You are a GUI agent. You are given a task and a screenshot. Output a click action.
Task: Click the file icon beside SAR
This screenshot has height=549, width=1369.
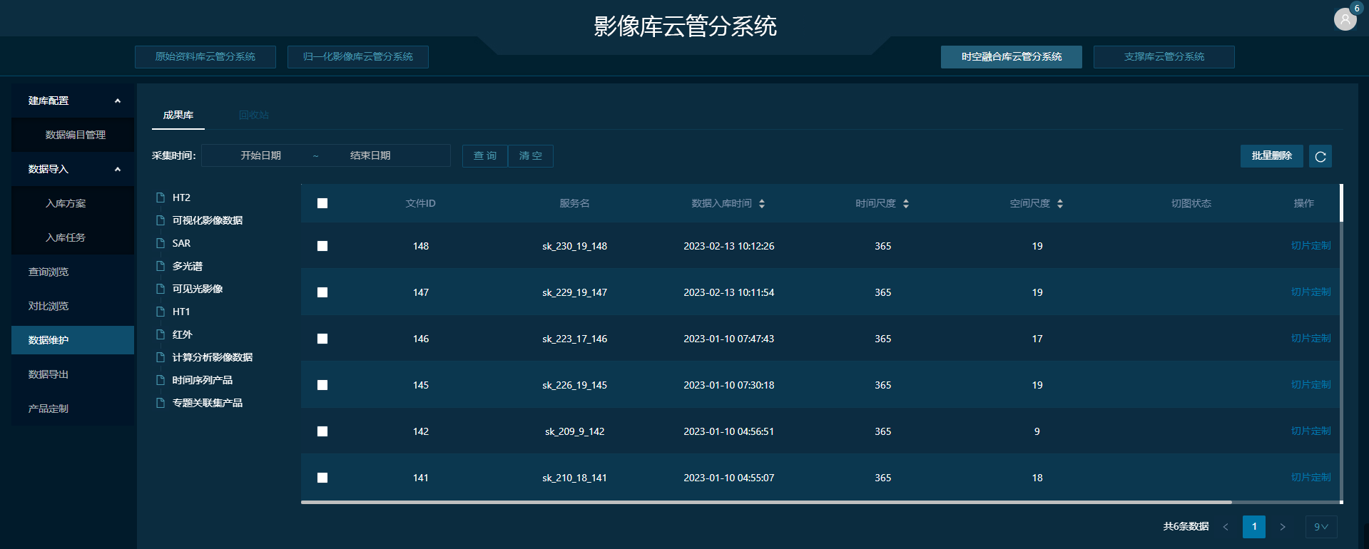(x=161, y=243)
